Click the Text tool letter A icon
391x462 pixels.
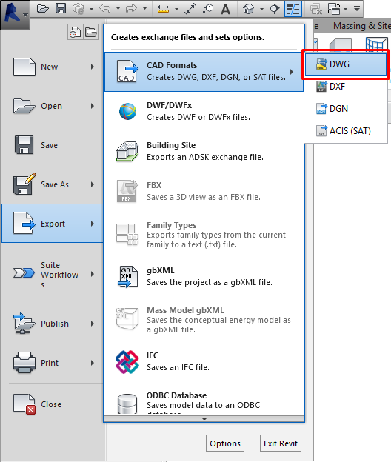[x=225, y=9]
